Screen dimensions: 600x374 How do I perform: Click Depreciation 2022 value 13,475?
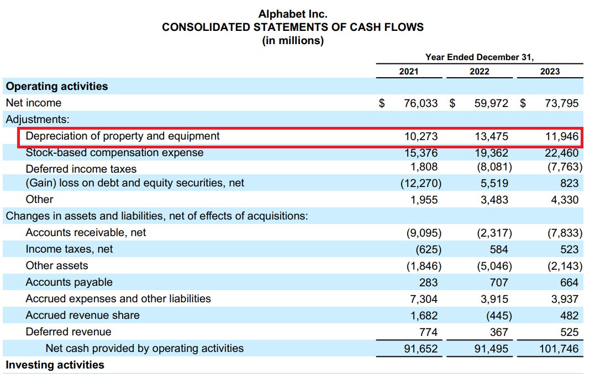(x=492, y=136)
